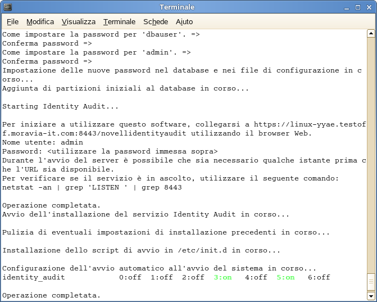Click the scrollbar up arrow
Screen dimensions: 377x302
[x=371, y=33]
